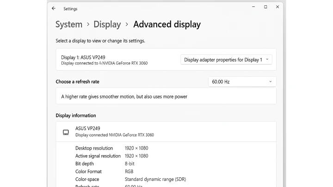
Task: Click the Settings title in window header
Action: coord(70,9)
